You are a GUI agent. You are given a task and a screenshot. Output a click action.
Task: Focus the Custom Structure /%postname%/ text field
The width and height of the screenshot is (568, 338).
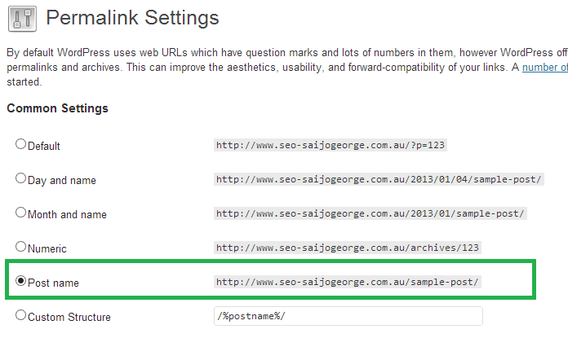point(348,316)
